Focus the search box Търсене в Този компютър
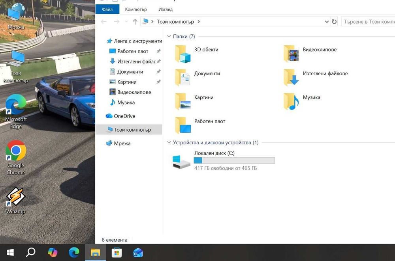Image resolution: width=395 pixels, height=261 pixels. tap(368, 22)
